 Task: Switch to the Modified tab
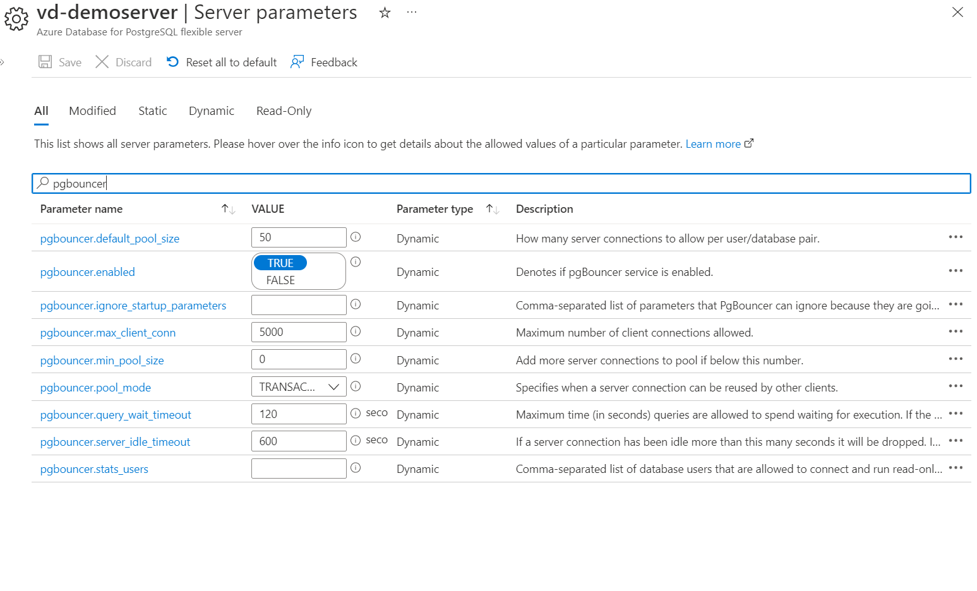[92, 110]
